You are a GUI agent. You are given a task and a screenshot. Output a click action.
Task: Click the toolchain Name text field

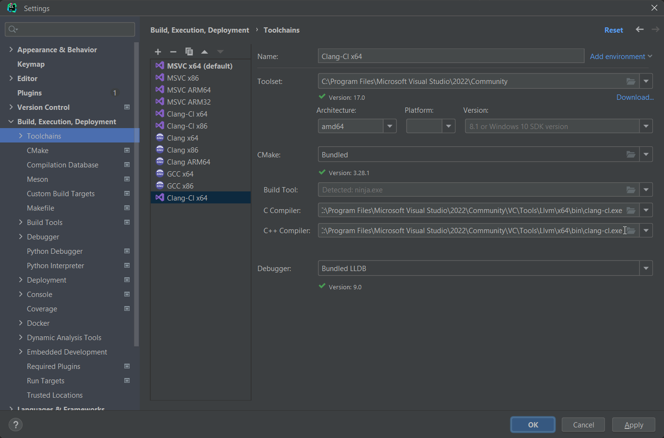pos(451,56)
